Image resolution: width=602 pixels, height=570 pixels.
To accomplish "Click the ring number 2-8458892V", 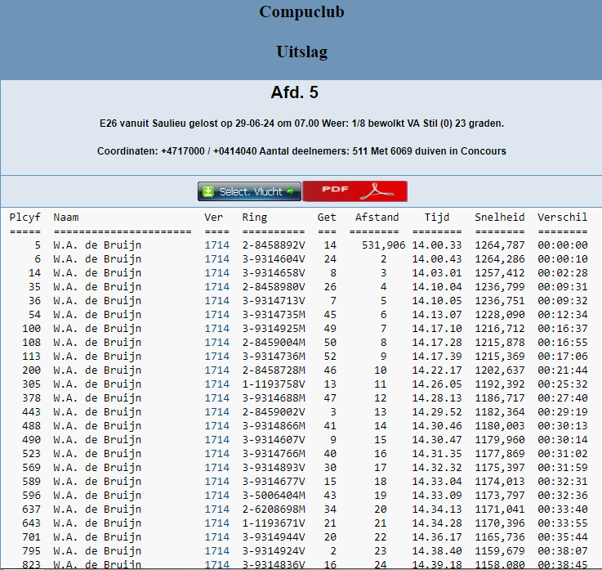I will click(x=273, y=245).
